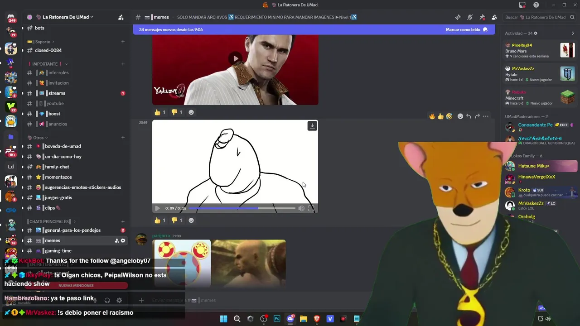Open Windows Start menu

click(224, 319)
